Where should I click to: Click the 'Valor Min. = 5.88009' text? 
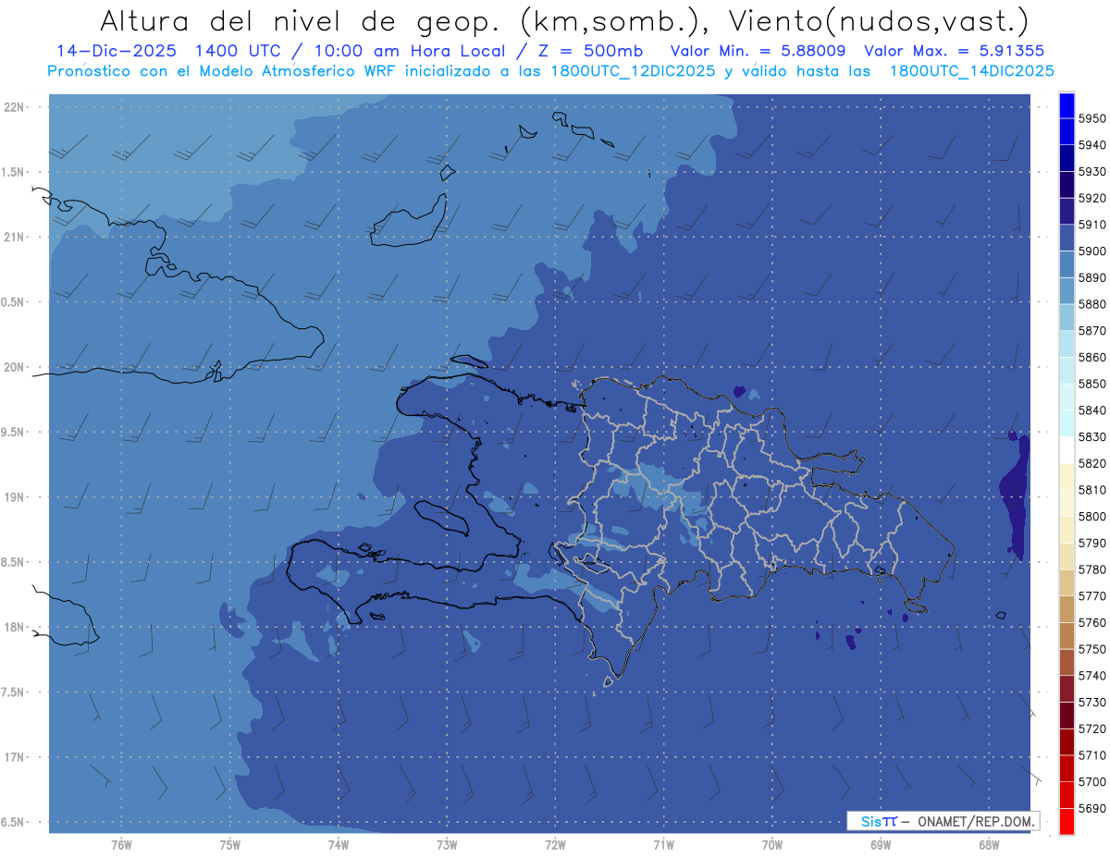(x=758, y=52)
